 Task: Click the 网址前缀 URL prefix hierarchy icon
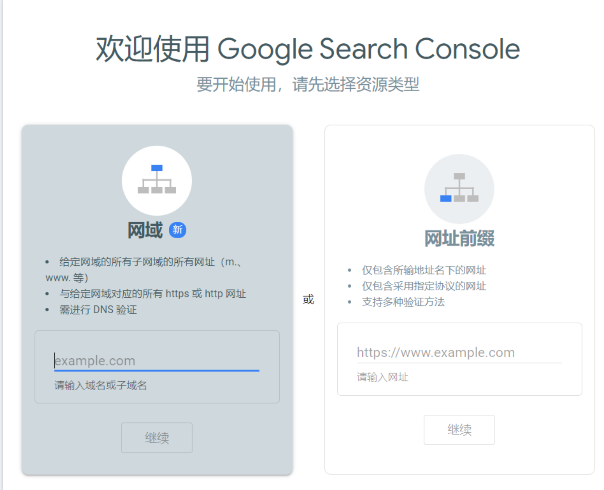coord(459,189)
